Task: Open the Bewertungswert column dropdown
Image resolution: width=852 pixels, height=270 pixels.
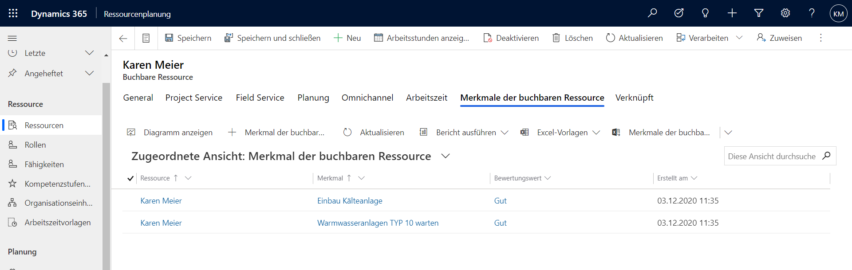Action: tap(548, 178)
